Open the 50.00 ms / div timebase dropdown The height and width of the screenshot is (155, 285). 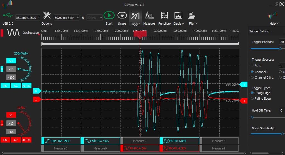tap(67, 17)
